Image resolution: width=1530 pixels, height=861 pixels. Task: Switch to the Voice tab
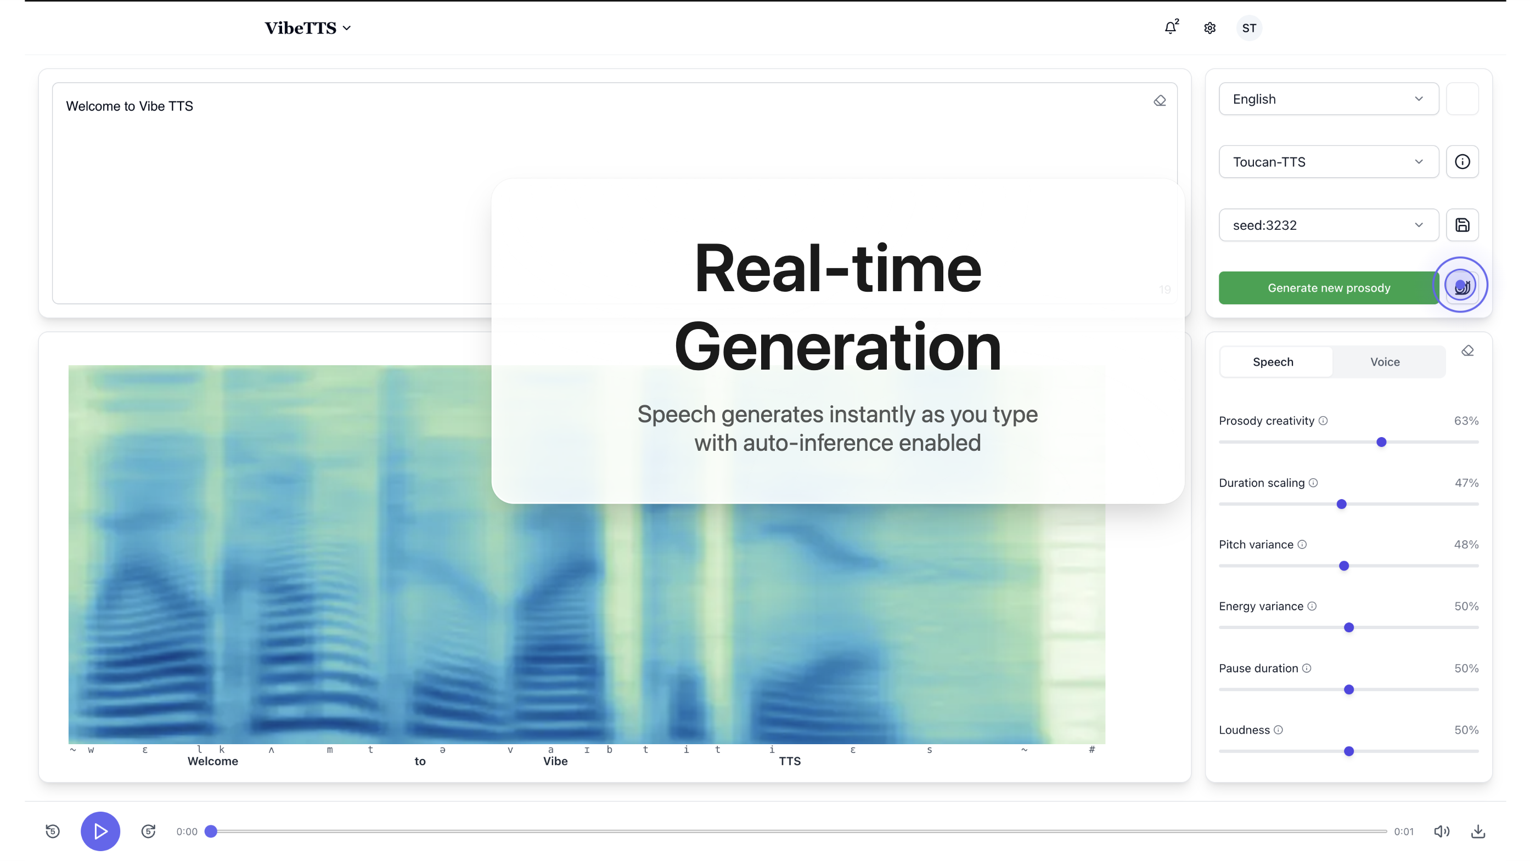tap(1385, 362)
